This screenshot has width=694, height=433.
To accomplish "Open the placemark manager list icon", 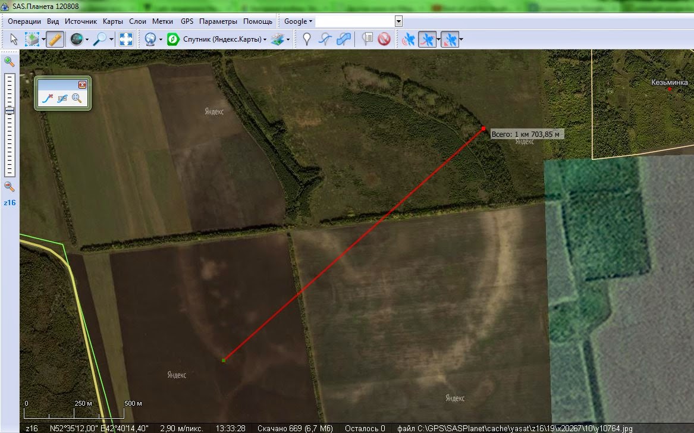I will (367, 39).
